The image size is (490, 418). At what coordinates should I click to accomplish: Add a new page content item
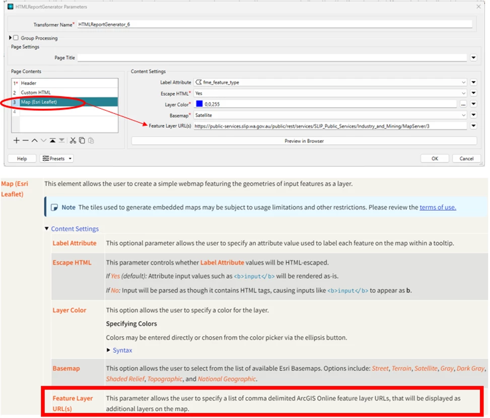pos(16,141)
